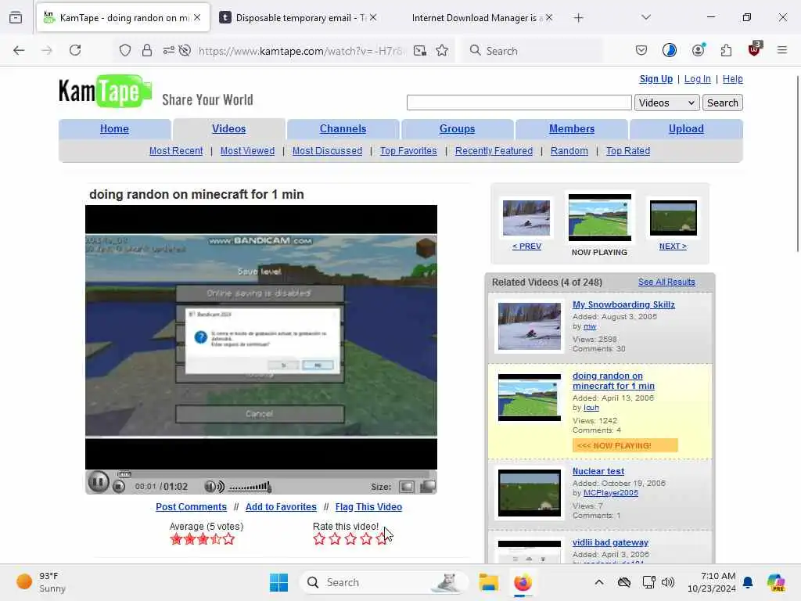Open the Channels tab

343,129
